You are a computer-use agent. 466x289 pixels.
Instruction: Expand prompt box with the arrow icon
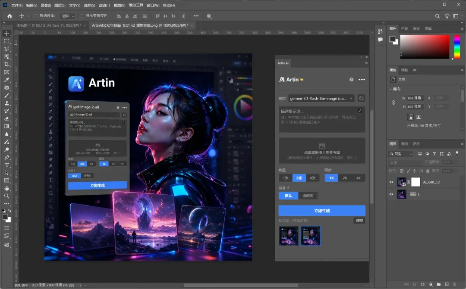(360, 111)
